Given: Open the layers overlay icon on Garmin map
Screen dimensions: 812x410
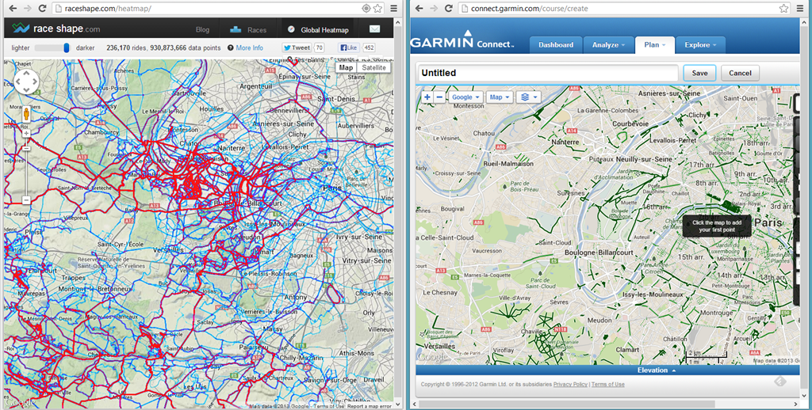Looking at the screenshot, I should [x=528, y=97].
